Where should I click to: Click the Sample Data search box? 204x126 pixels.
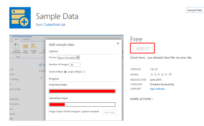195,10
